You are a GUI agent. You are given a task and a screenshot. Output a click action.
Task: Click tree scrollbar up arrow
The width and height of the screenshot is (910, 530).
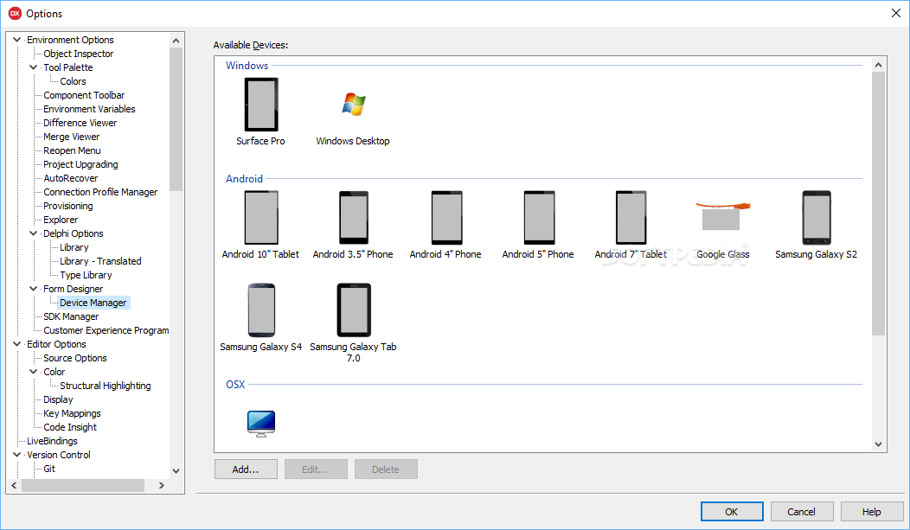176,40
